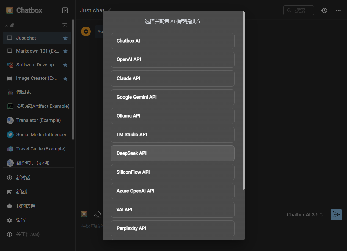Open 翻译助手 (示例) conversation
347x251 pixels.
37,163
